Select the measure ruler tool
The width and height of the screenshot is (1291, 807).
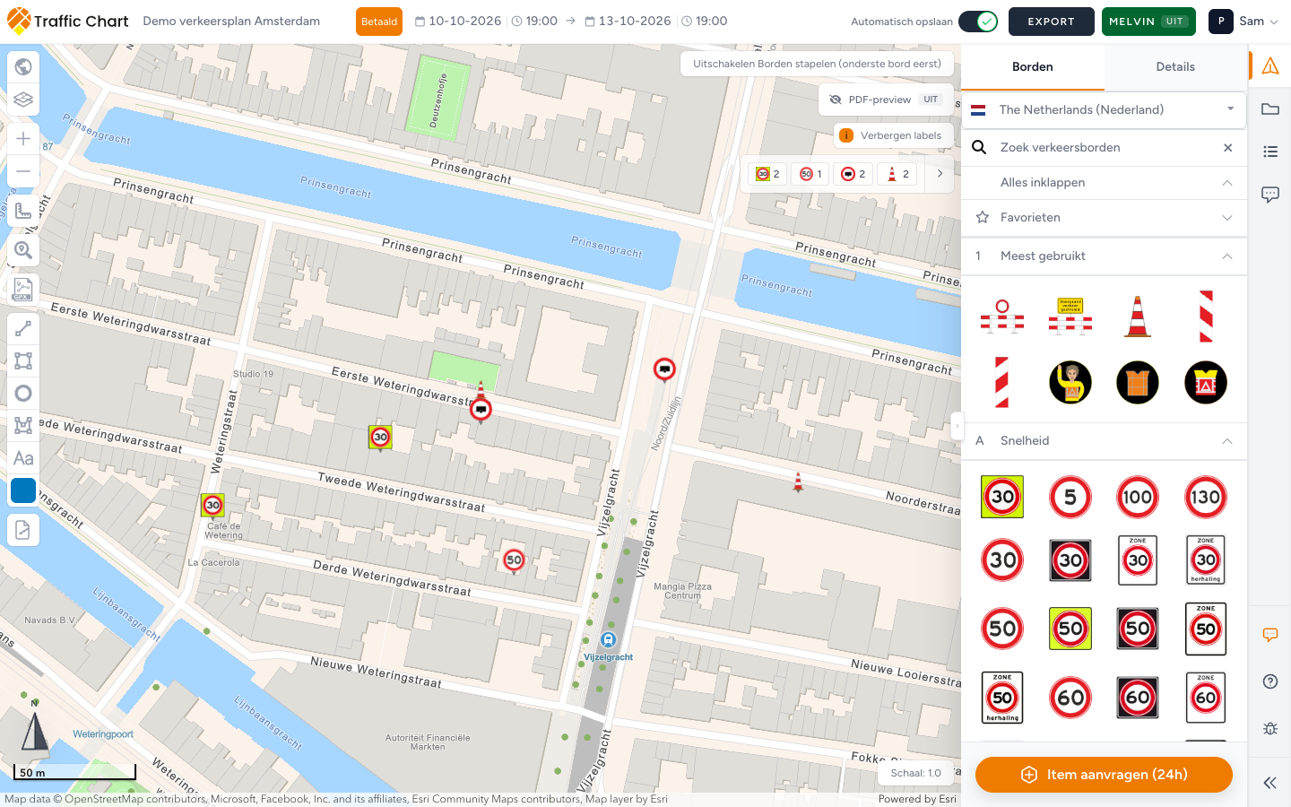23,211
